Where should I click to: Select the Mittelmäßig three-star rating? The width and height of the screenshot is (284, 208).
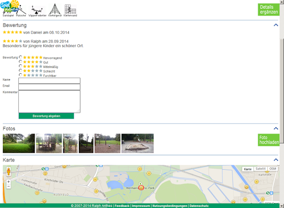click(x=21, y=66)
